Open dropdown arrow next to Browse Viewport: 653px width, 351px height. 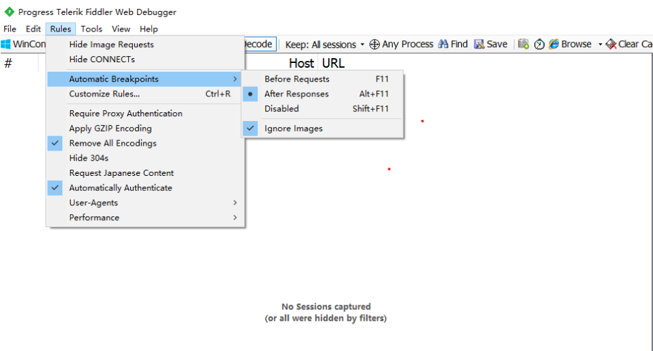(x=600, y=44)
